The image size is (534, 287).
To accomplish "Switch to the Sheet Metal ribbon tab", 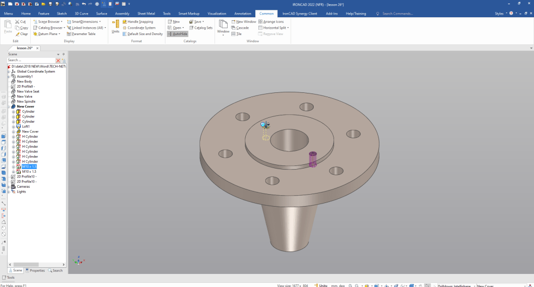I will (146, 13).
